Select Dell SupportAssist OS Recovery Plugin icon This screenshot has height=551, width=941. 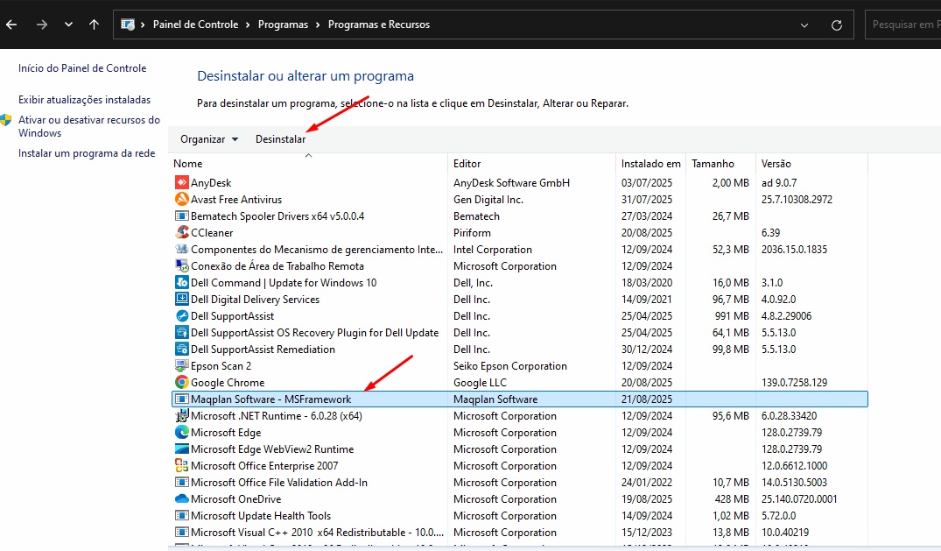click(181, 332)
